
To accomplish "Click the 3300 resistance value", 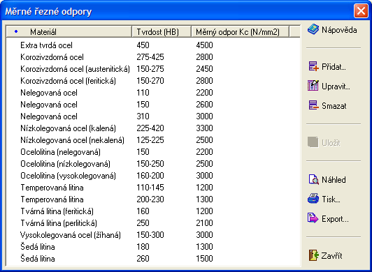I will [x=204, y=128].
